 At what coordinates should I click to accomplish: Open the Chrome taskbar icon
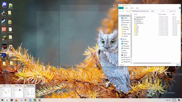tap(26, 100)
